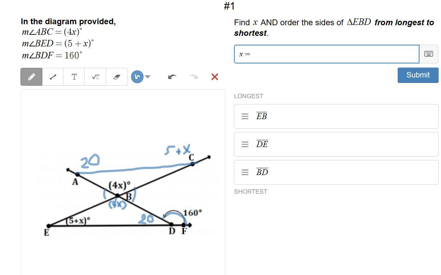Viewport: 441px width, 275px height.
Task: Click the blue stroke color swatch
Action: pyautogui.click(x=137, y=77)
